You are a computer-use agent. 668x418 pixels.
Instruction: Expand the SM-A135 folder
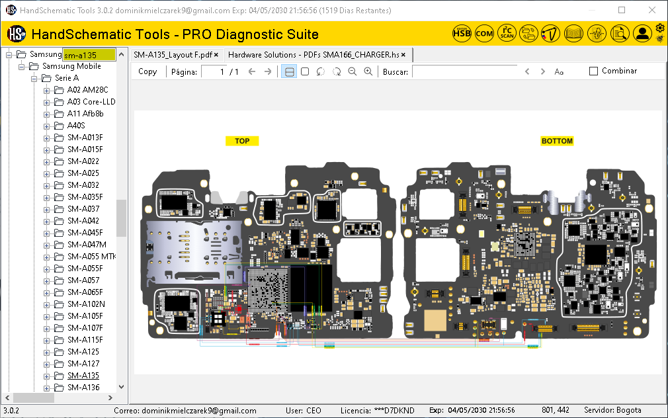click(x=46, y=376)
